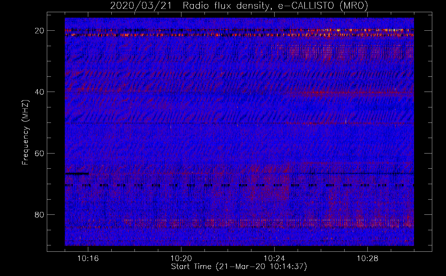
Task: Click the 80 MHz frequency tick label
Action: point(39,214)
